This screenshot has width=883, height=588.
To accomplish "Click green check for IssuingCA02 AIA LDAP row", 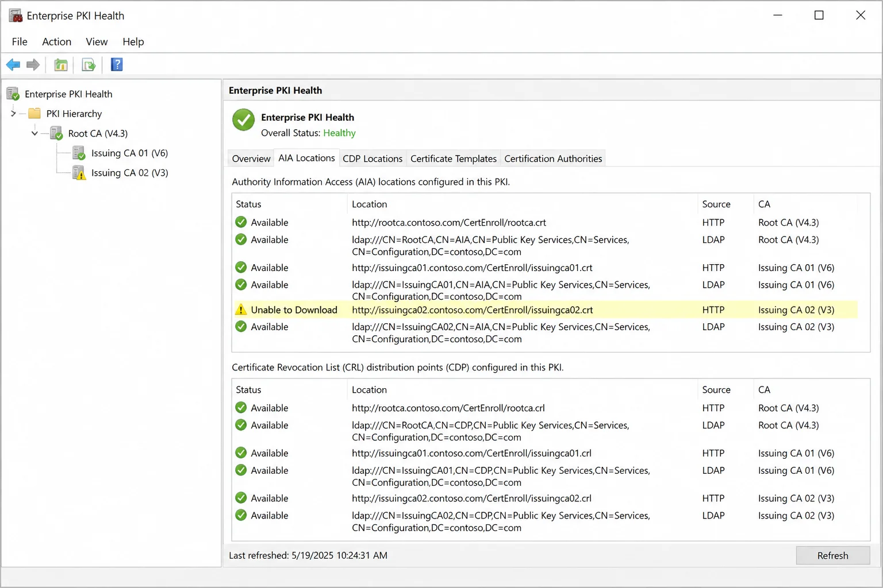I will (x=241, y=327).
